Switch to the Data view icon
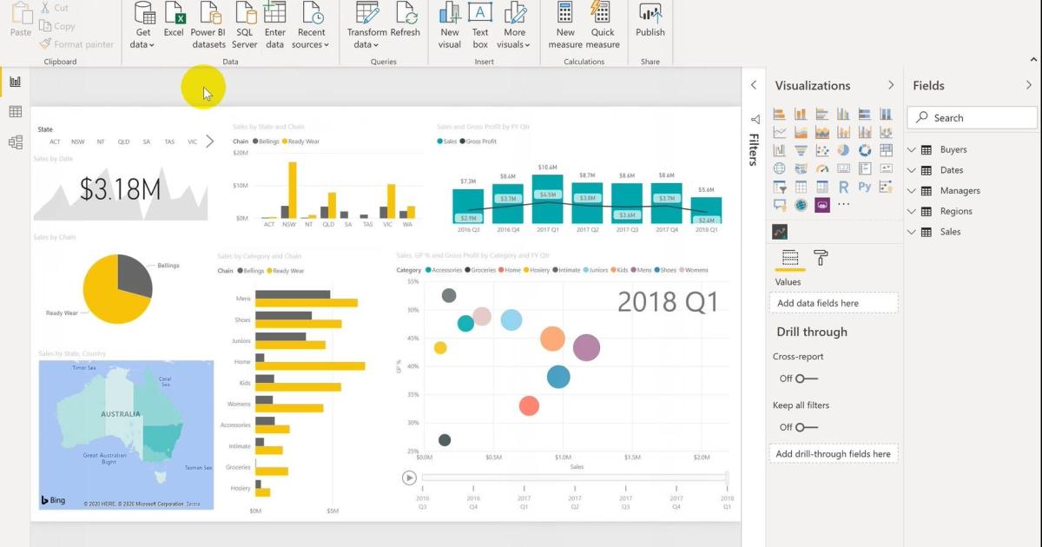The width and height of the screenshot is (1042, 547). coord(15,112)
